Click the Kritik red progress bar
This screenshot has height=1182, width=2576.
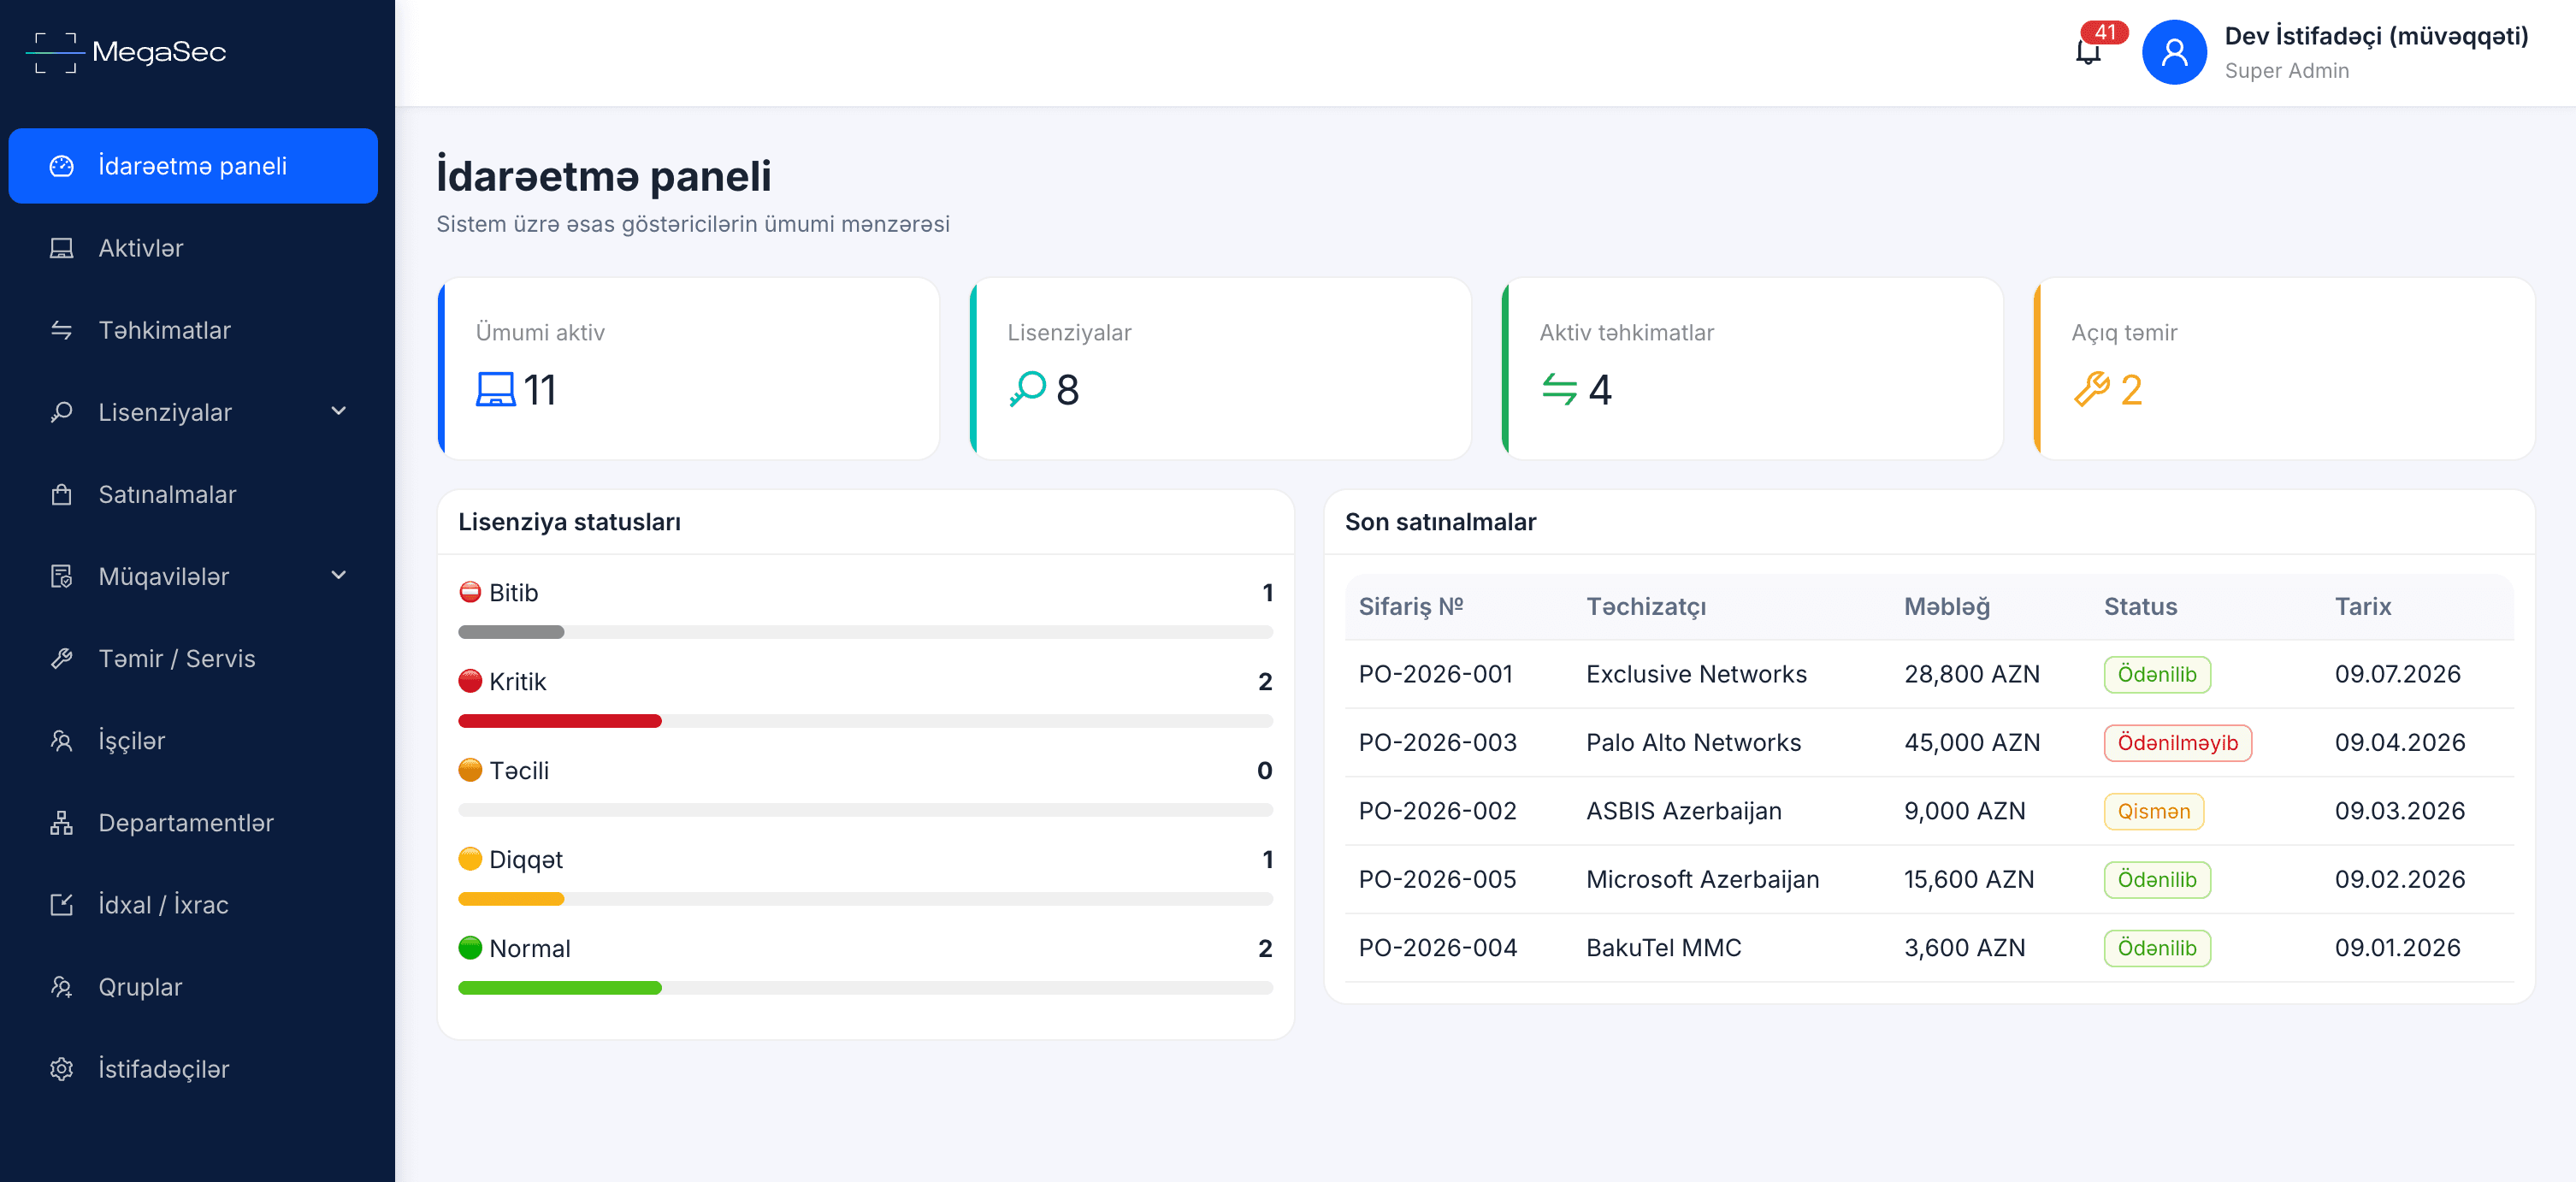pos(560,721)
